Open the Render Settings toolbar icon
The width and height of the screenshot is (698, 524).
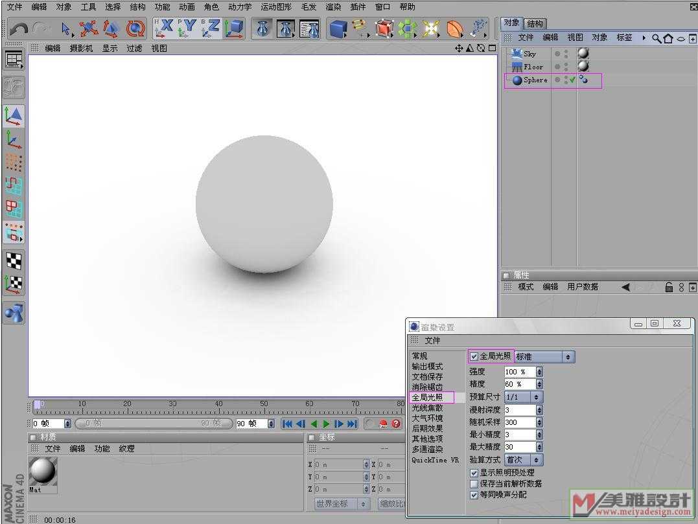pyautogui.click(x=309, y=28)
